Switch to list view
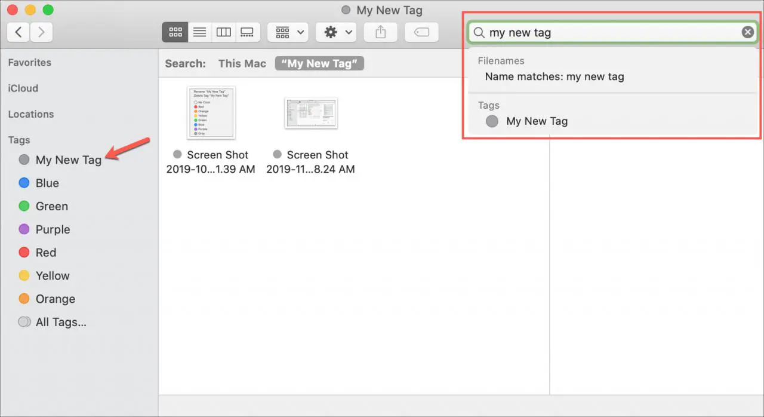 click(199, 32)
